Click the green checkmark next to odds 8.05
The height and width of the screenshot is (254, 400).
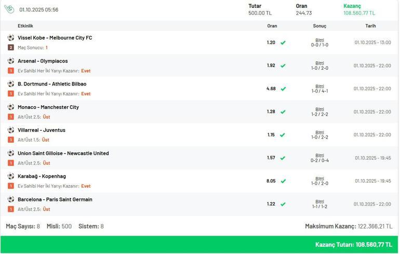click(283, 181)
